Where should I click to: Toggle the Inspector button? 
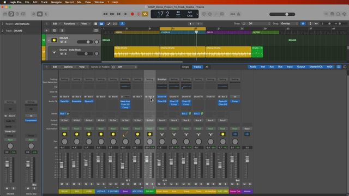point(11,14)
